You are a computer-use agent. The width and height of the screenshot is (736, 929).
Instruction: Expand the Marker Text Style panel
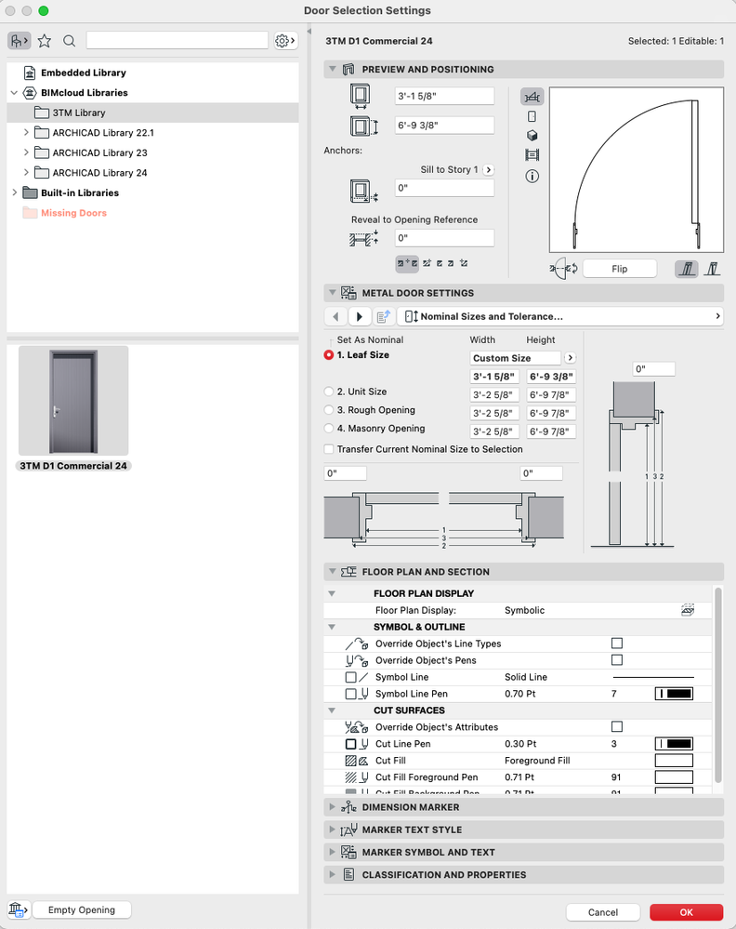coord(332,829)
